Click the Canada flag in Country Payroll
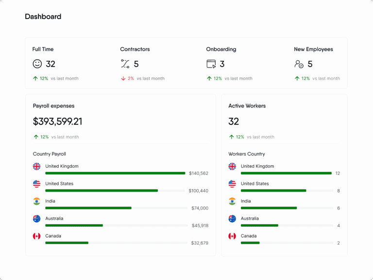This screenshot has height=280, width=373. 36,236
